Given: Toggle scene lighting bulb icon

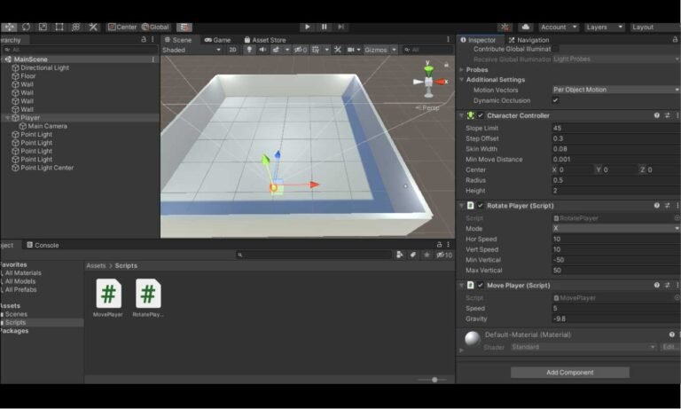Looking at the screenshot, I should coord(249,50).
